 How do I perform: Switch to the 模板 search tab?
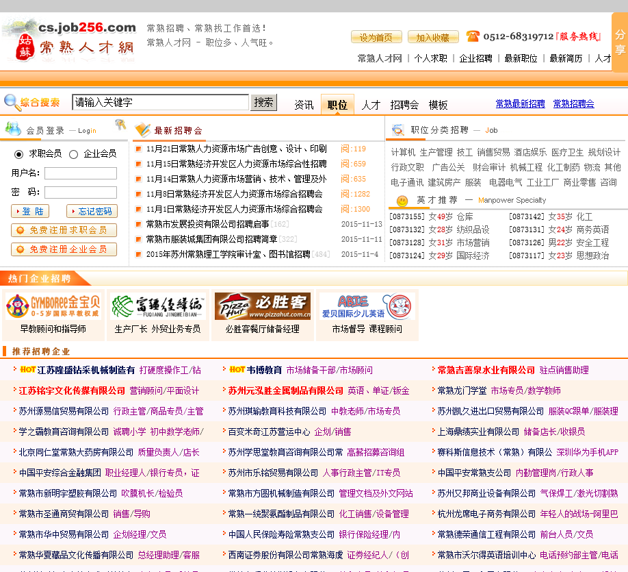(438, 105)
